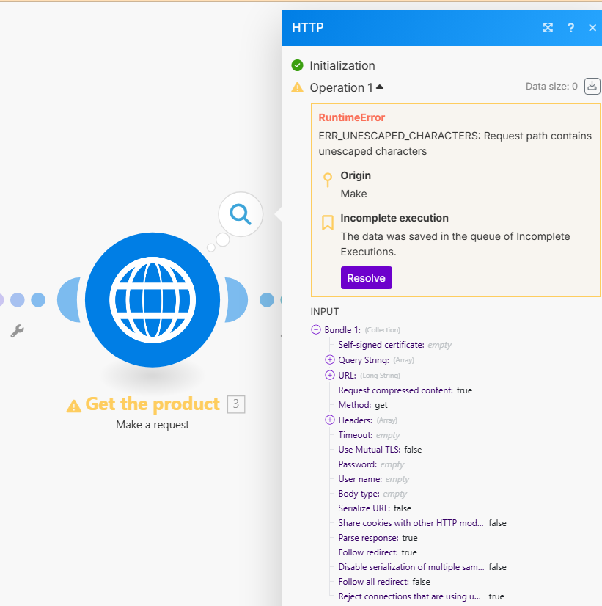Select the User name row

point(373,479)
